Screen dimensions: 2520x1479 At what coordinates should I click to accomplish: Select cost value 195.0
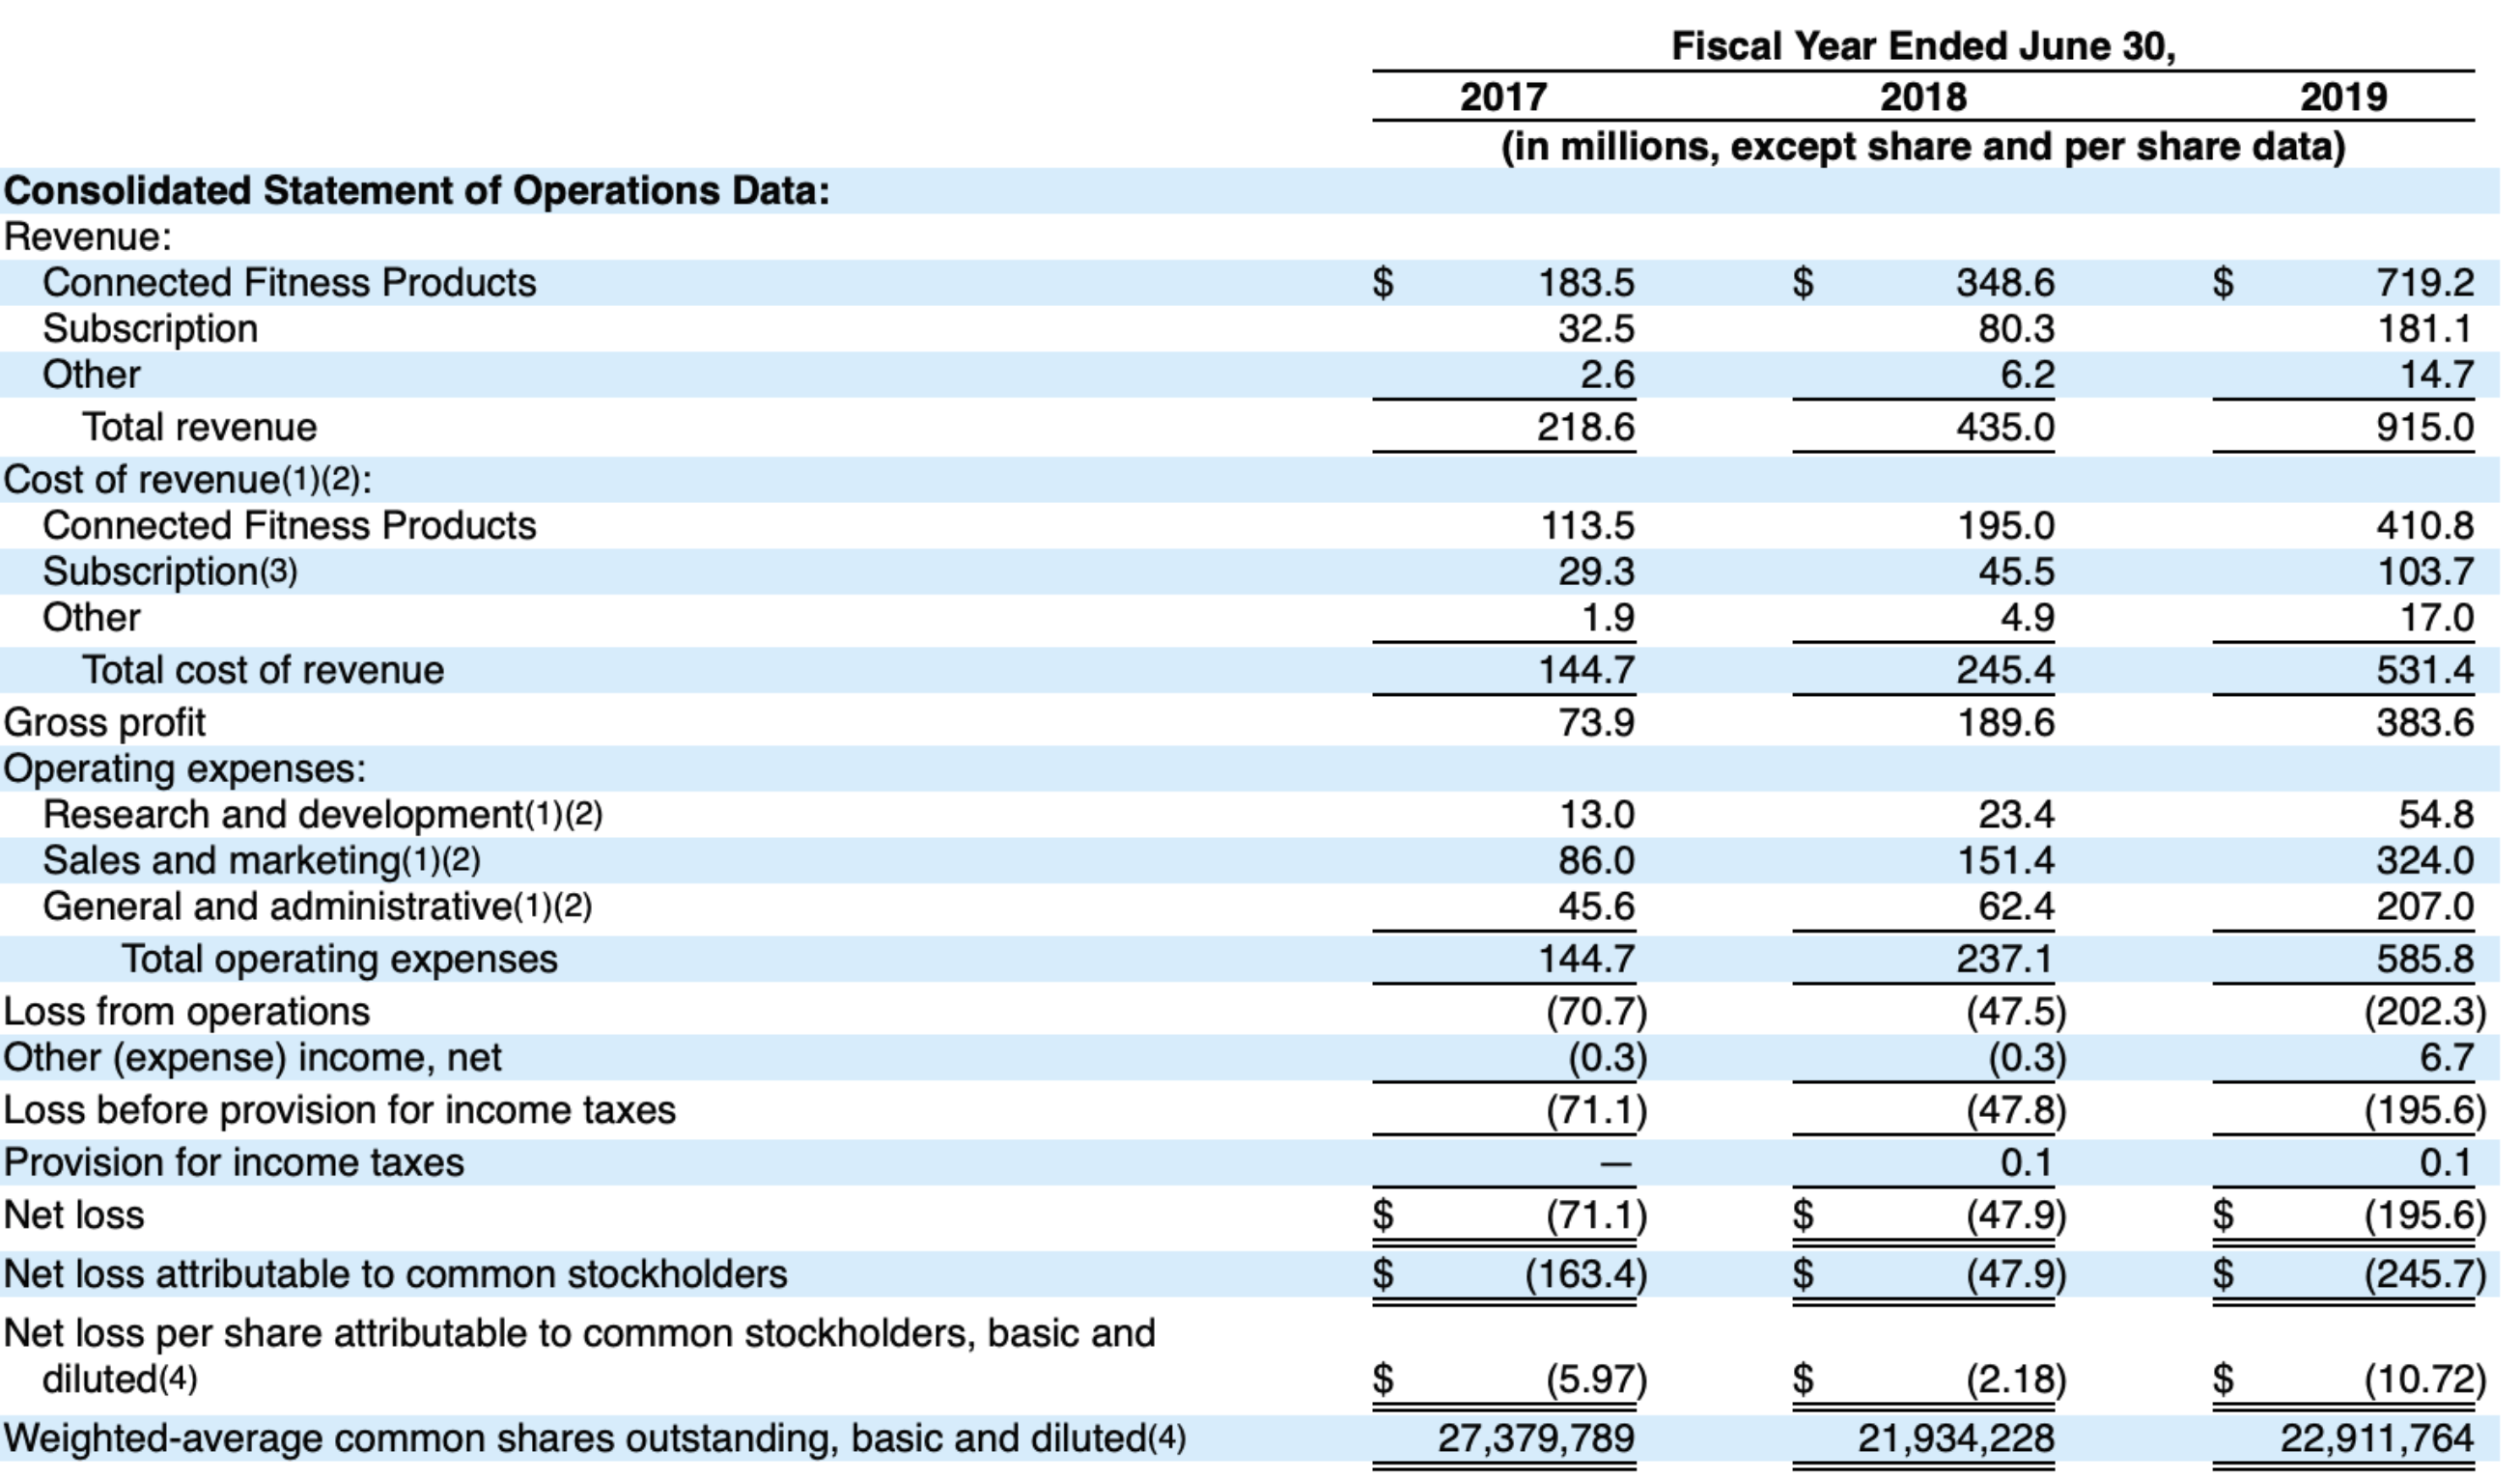point(2005,526)
